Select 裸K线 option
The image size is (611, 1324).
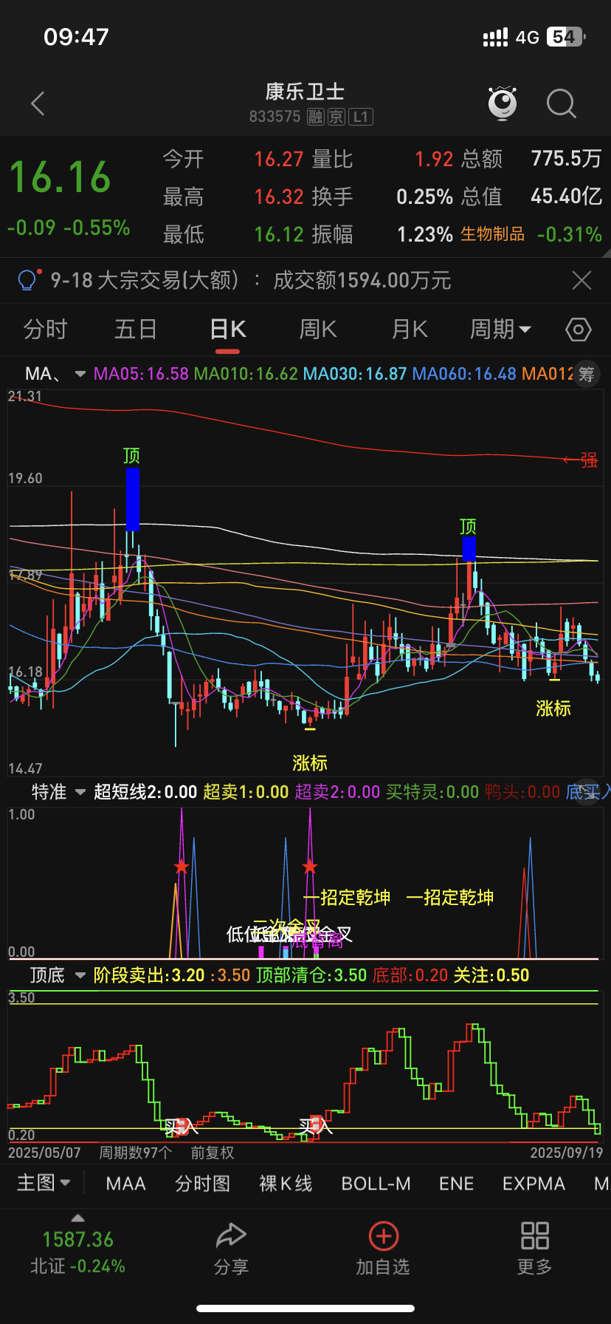286,1184
